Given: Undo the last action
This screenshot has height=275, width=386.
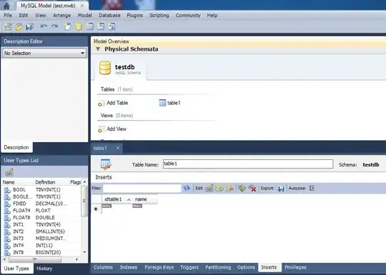Looking at the screenshot, I should pyautogui.click(x=44, y=26).
